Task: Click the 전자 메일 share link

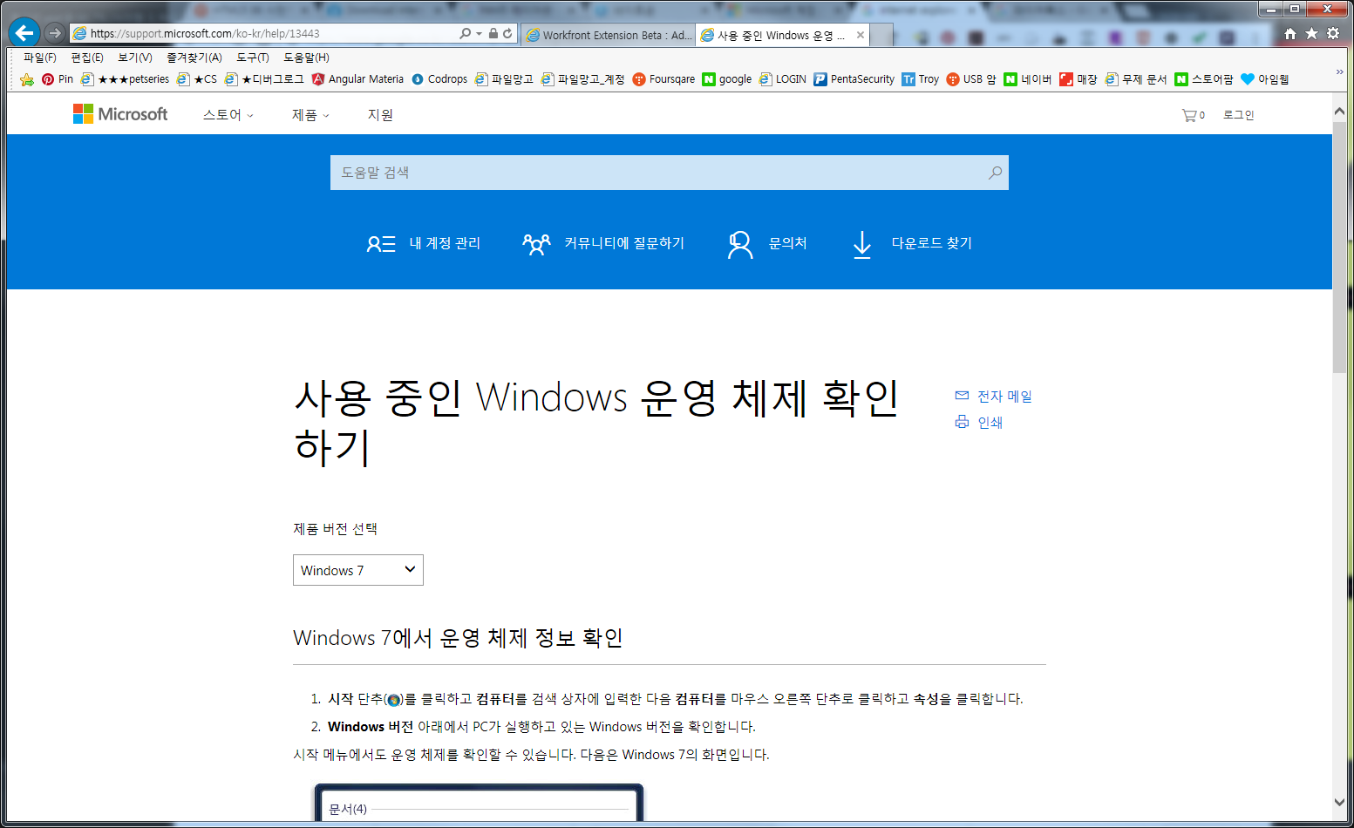Action: (x=994, y=397)
